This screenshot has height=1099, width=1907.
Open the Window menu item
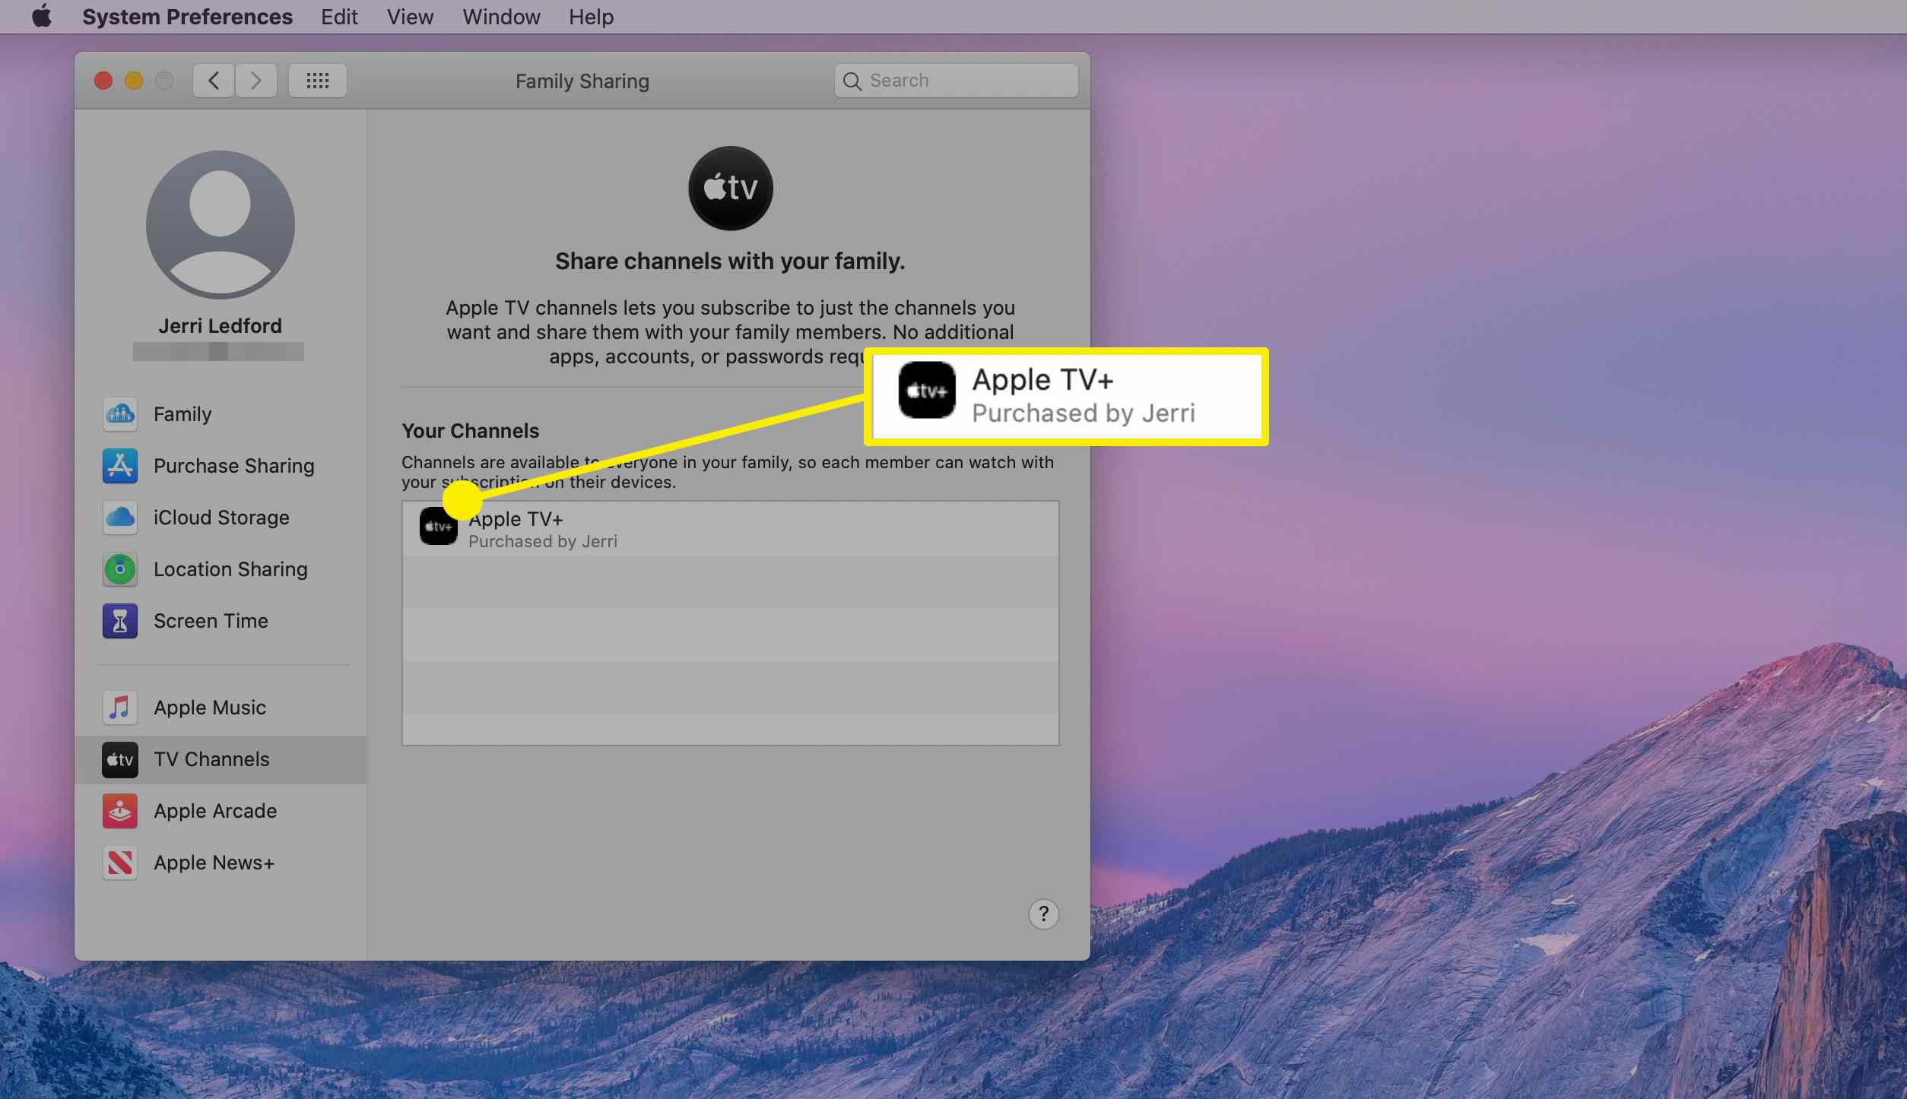pyautogui.click(x=500, y=17)
